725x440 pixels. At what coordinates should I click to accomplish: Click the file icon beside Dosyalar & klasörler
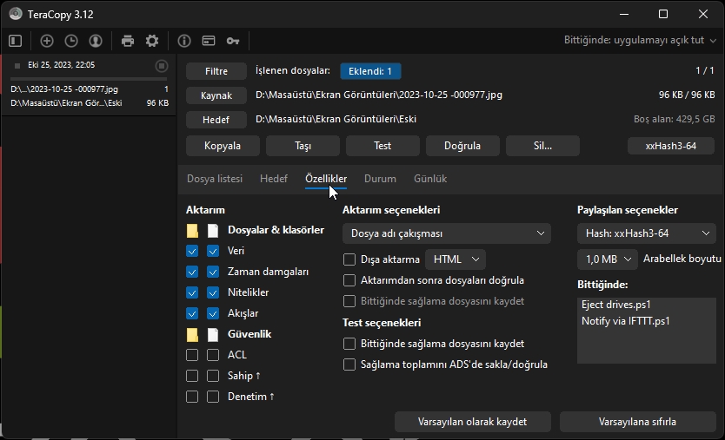point(213,230)
